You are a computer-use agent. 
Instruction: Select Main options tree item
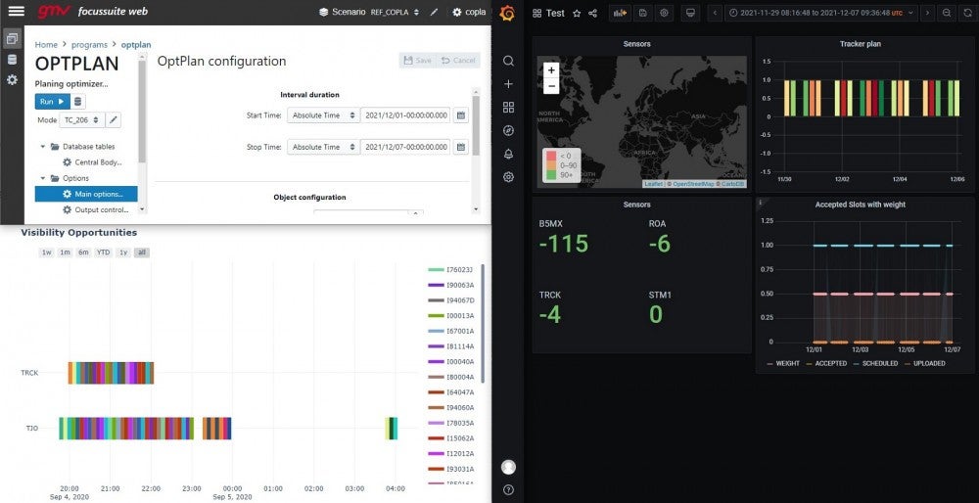tap(86, 194)
